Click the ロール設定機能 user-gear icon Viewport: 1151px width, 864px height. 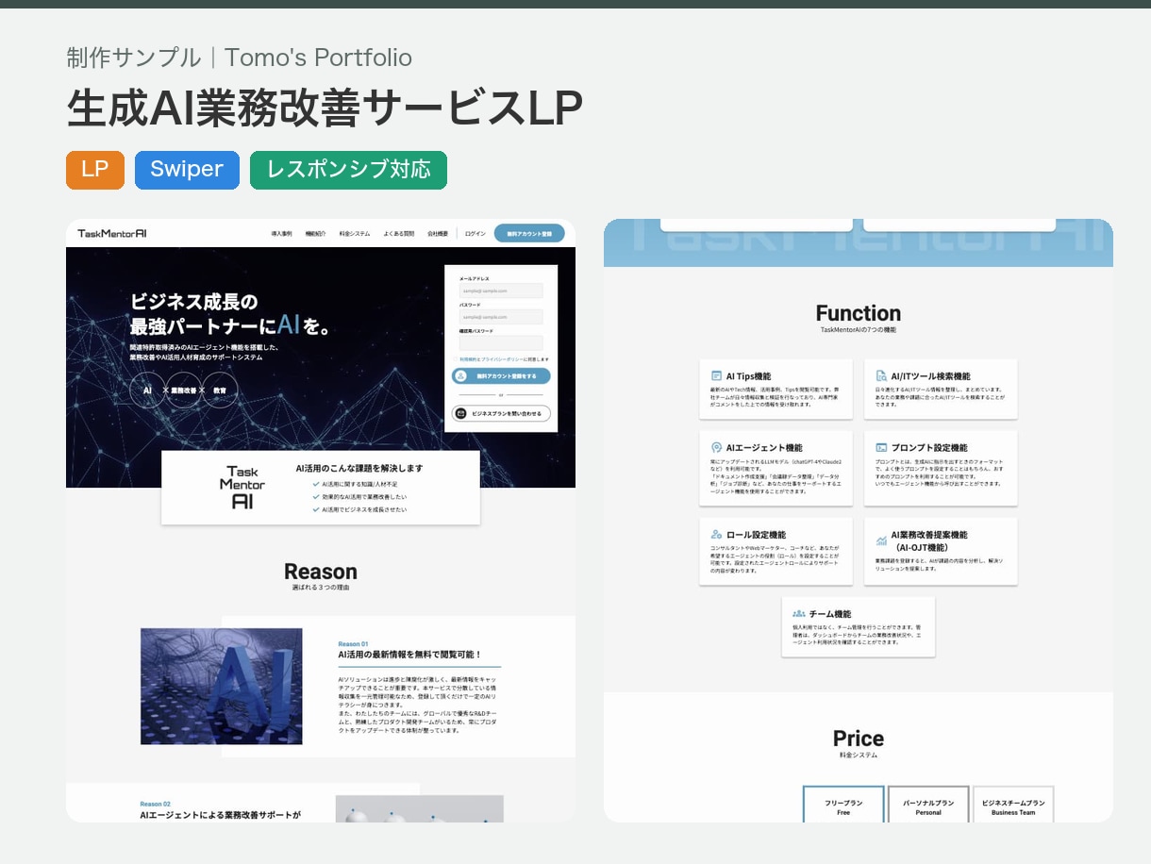tap(716, 534)
